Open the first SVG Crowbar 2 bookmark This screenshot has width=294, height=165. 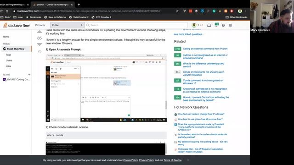click(x=79, y=17)
